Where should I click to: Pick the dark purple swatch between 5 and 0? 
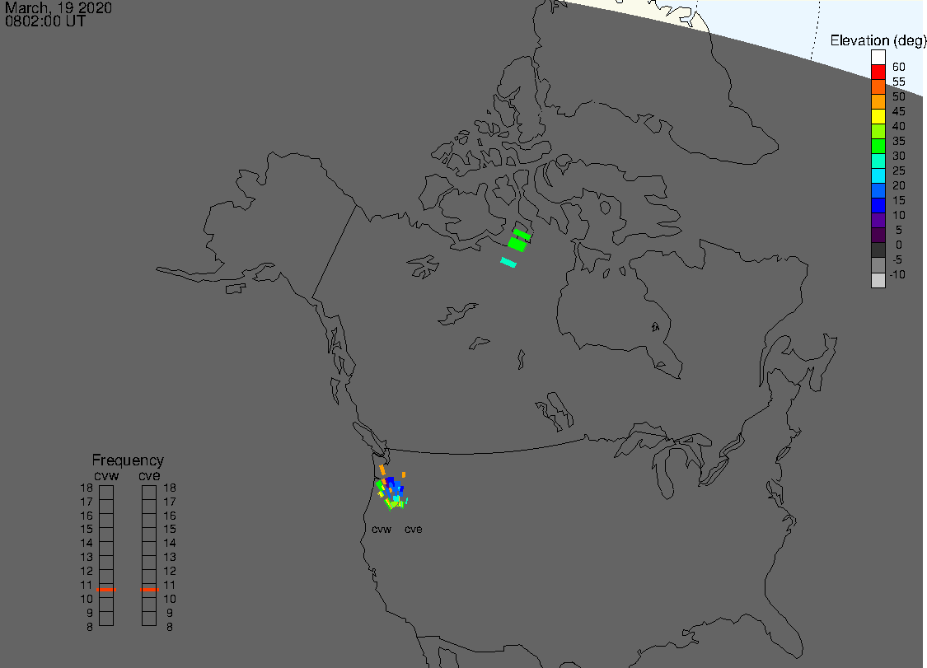[878, 236]
